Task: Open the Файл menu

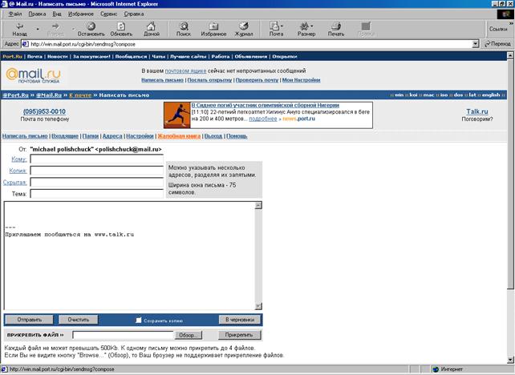Action: coord(15,14)
